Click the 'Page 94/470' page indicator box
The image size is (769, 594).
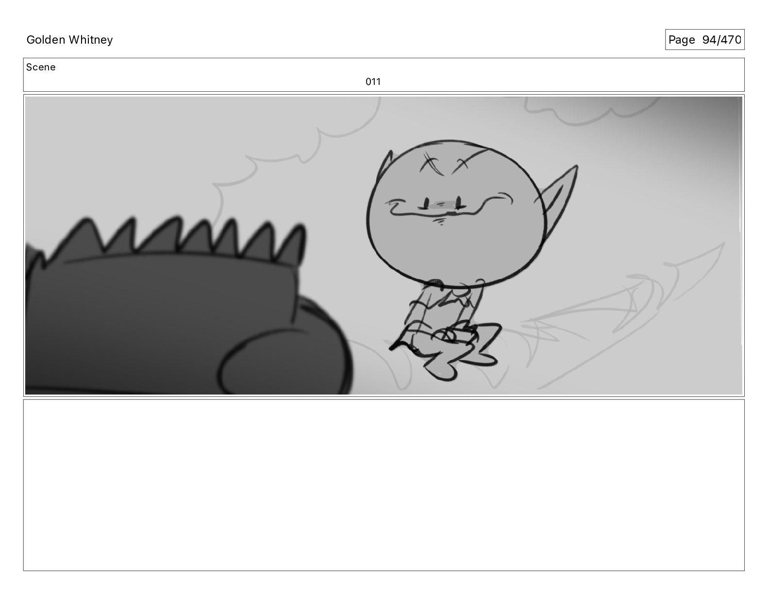[x=704, y=40]
